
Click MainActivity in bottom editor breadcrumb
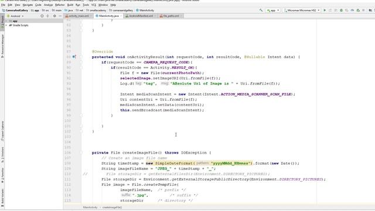click(90, 207)
